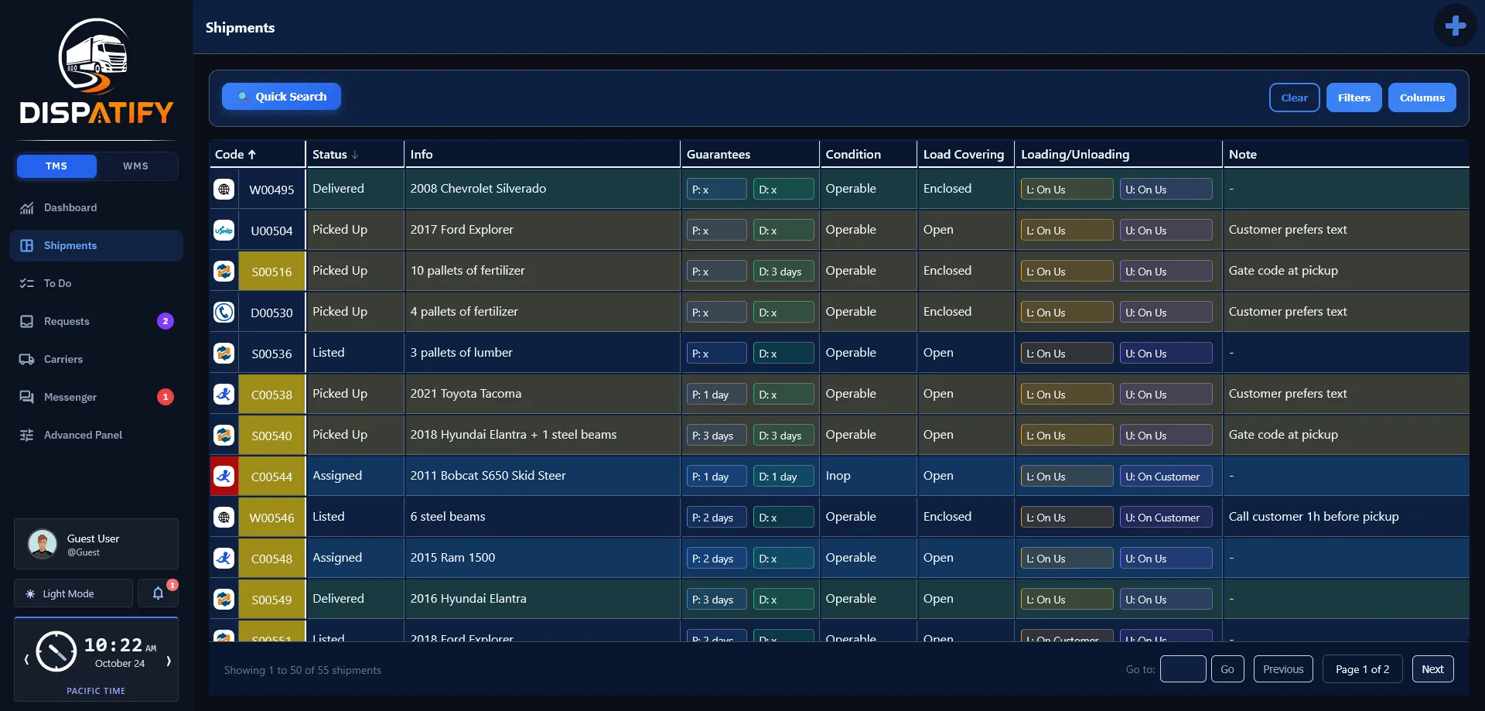Click the Go button
This screenshot has width=1485, height=711.
pos(1227,669)
